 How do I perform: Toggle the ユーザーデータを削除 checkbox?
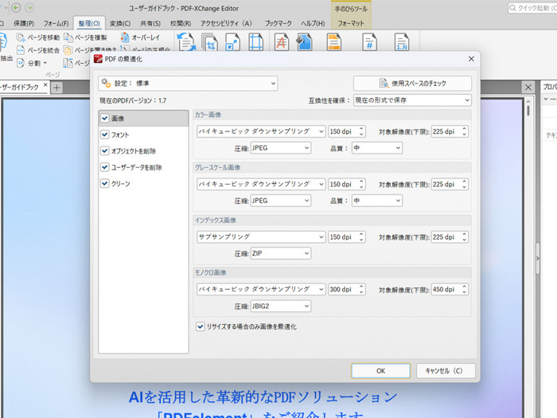(104, 167)
